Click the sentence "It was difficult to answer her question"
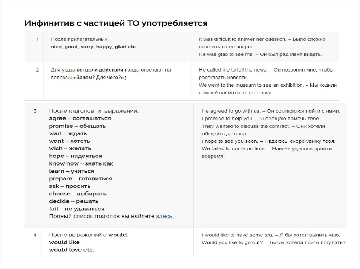The width and height of the screenshot is (360, 269). (243, 39)
